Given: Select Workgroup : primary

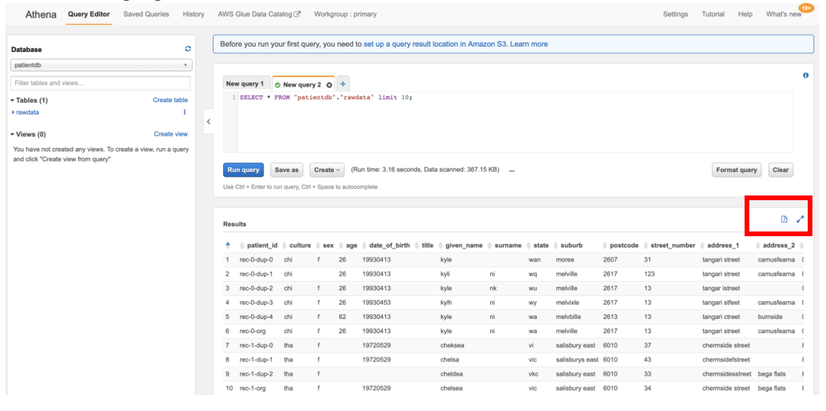Looking at the screenshot, I should coord(345,14).
